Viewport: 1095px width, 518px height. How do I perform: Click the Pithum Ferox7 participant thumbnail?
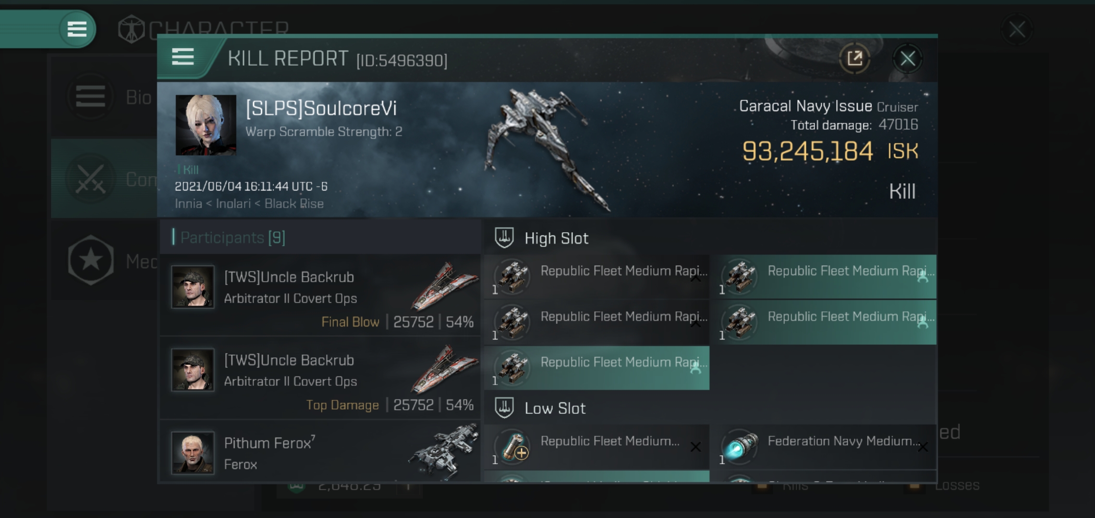click(194, 450)
